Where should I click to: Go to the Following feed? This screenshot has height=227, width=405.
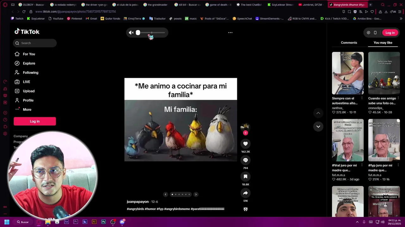[27, 73]
